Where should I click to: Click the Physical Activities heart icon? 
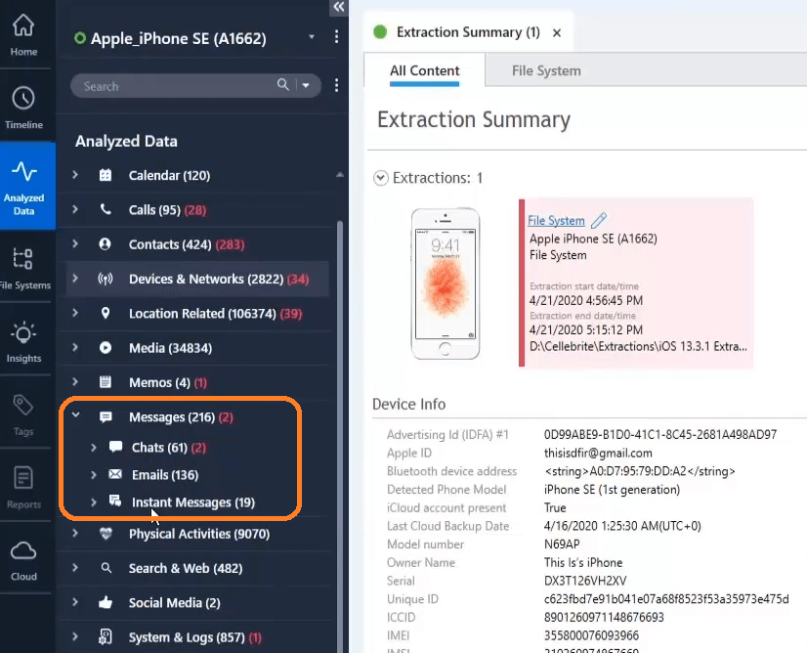click(x=106, y=534)
